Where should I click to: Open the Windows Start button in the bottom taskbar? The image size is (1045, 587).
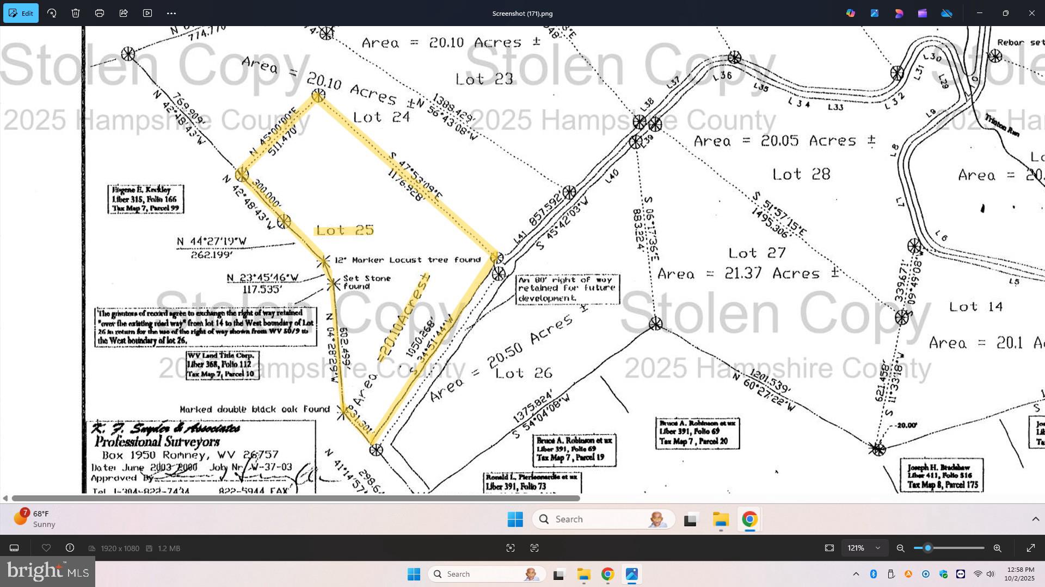(414, 574)
